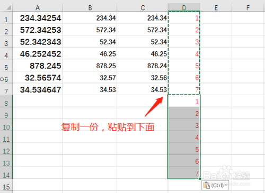Click pasted cell D9 with red 2
The width and height of the screenshot is (265, 193).
coord(184,113)
